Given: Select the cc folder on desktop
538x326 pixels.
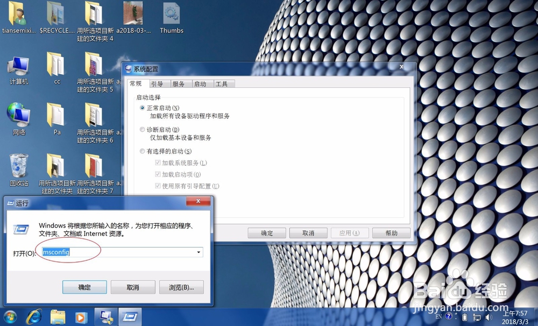Looking at the screenshot, I should pos(56,65).
